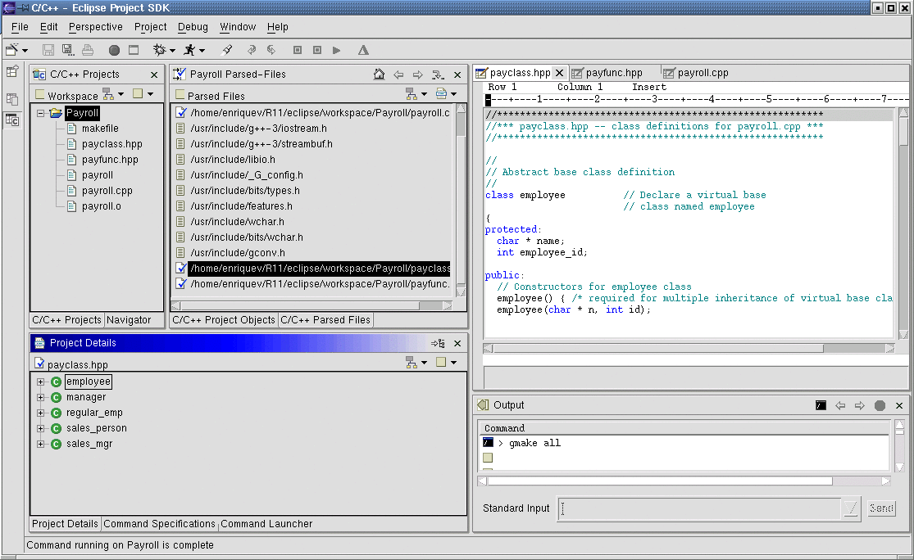This screenshot has height=560, width=914.
Task: Switch to the Navigator tab
Action: tap(129, 320)
